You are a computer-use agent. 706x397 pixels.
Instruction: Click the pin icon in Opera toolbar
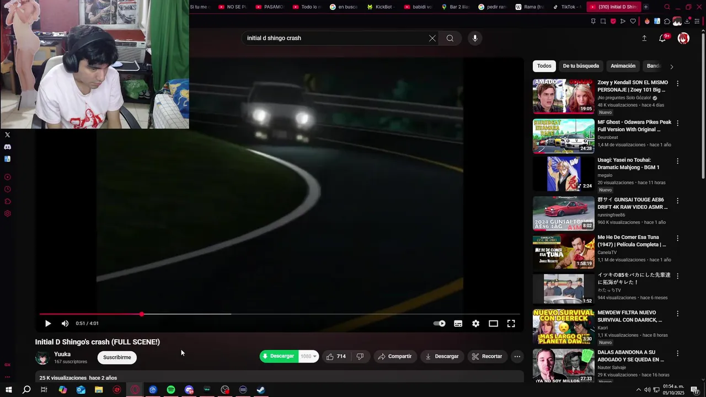[x=593, y=22]
